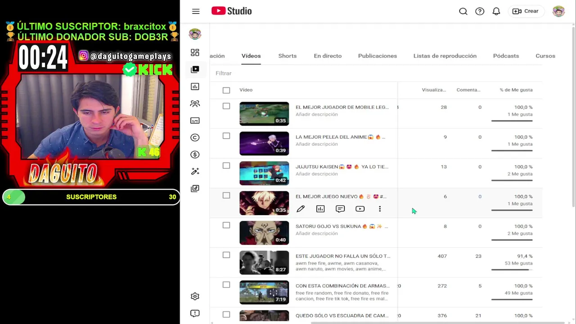Image resolution: width=576 pixels, height=324 pixels.
Task: Open the help question mark icon
Action: [480, 11]
